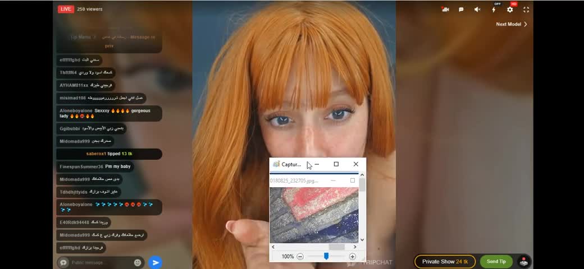Open stream quality settings gear icon
Viewport: 584px width, 269px height.
(x=510, y=10)
